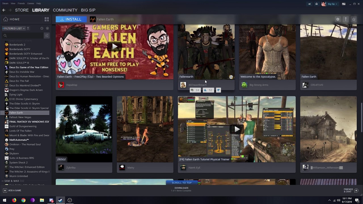Open the BIG SIP profile tab
Viewport: 363px width, 204px height.
pos(88,10)
